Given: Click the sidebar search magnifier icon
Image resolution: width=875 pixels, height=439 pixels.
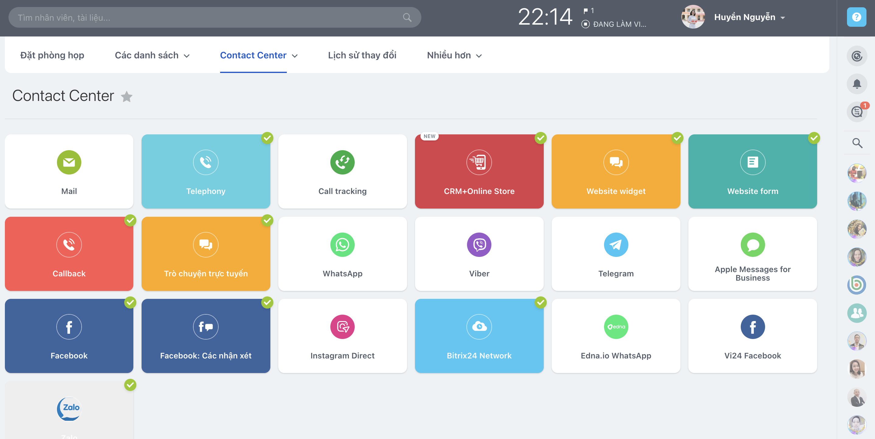Looking at the screenshot, I should click(857, 143).
